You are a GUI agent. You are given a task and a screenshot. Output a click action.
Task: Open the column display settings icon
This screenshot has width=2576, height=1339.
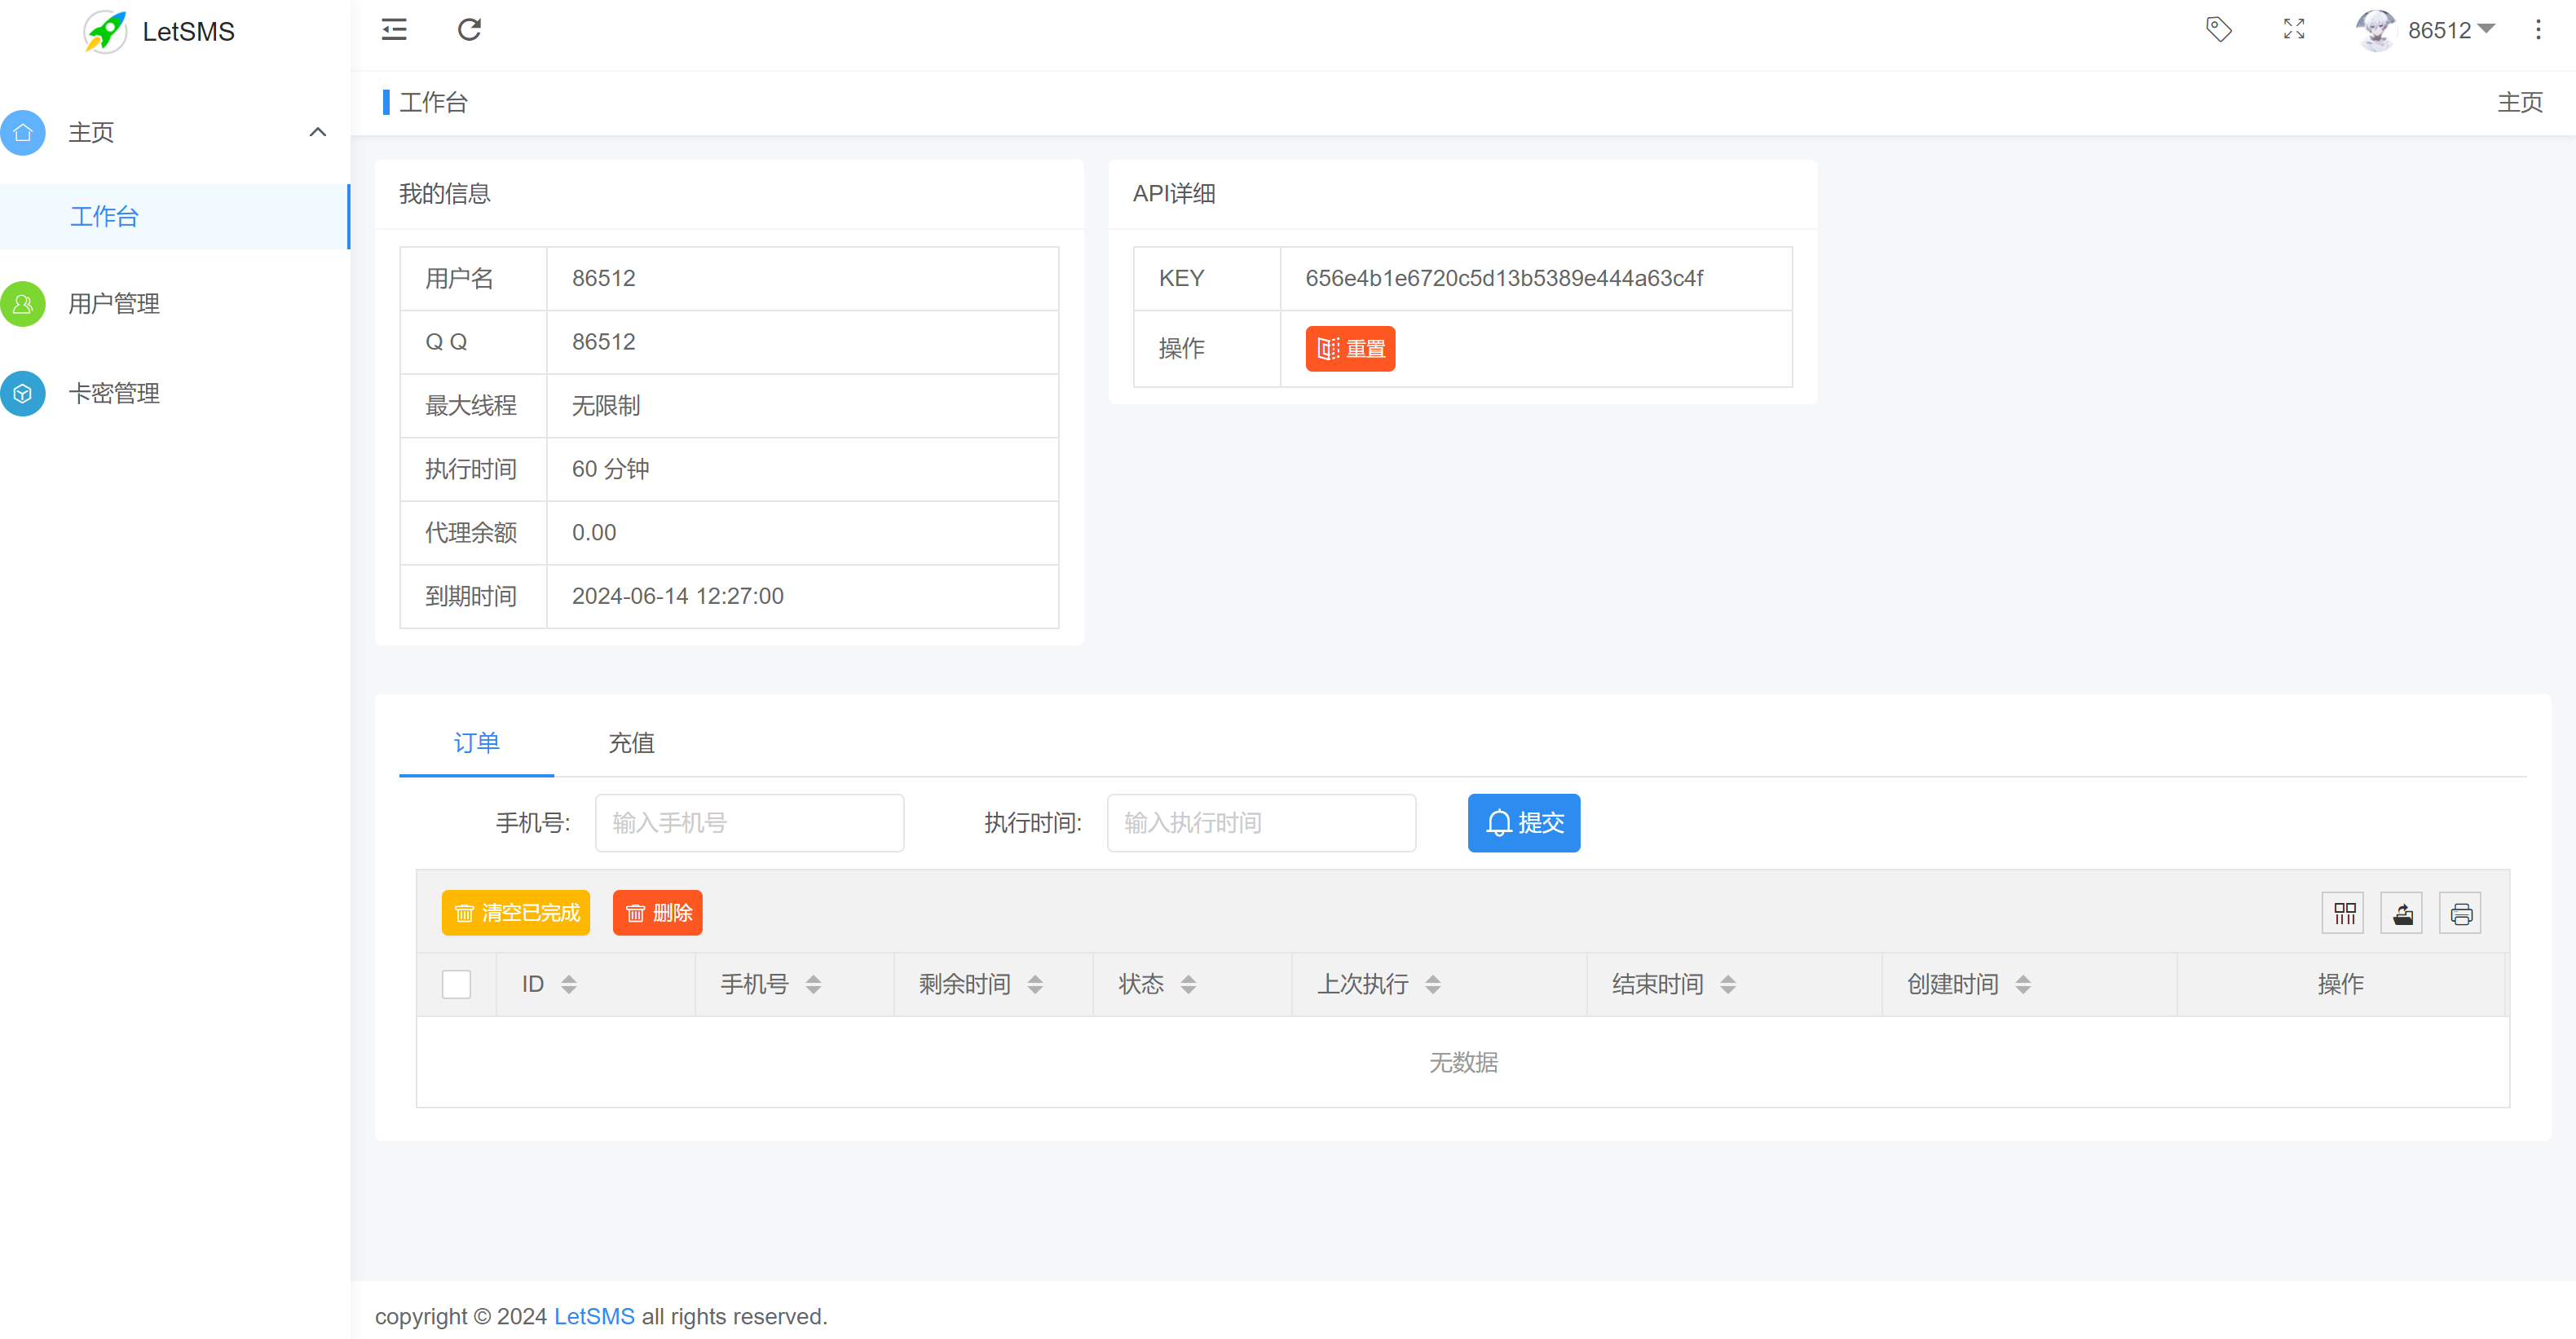point(2343,912)
